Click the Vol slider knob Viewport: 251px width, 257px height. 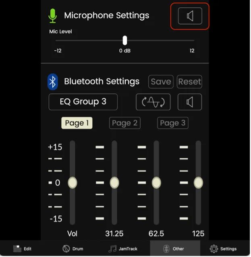(x=73, y=183)
